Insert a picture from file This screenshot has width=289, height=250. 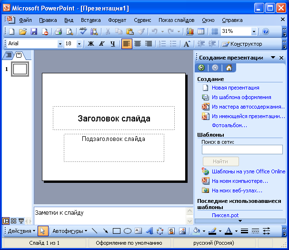pyautogui.click(x=182, y=231)
